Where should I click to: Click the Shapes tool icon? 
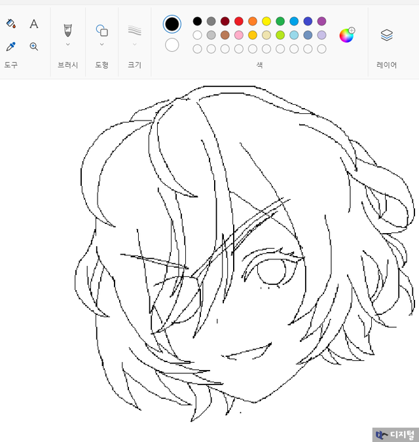tap(101, 29)
